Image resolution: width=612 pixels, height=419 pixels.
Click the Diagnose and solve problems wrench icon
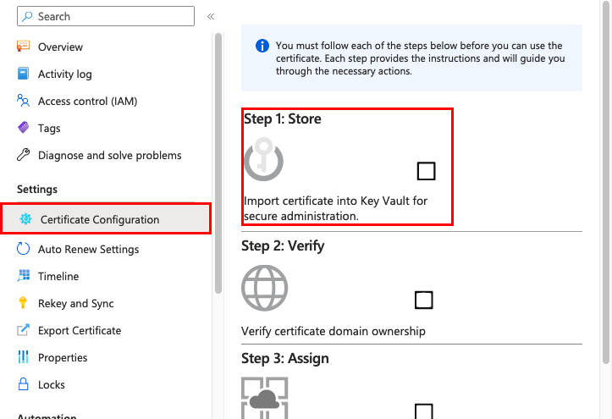point(24,155)
